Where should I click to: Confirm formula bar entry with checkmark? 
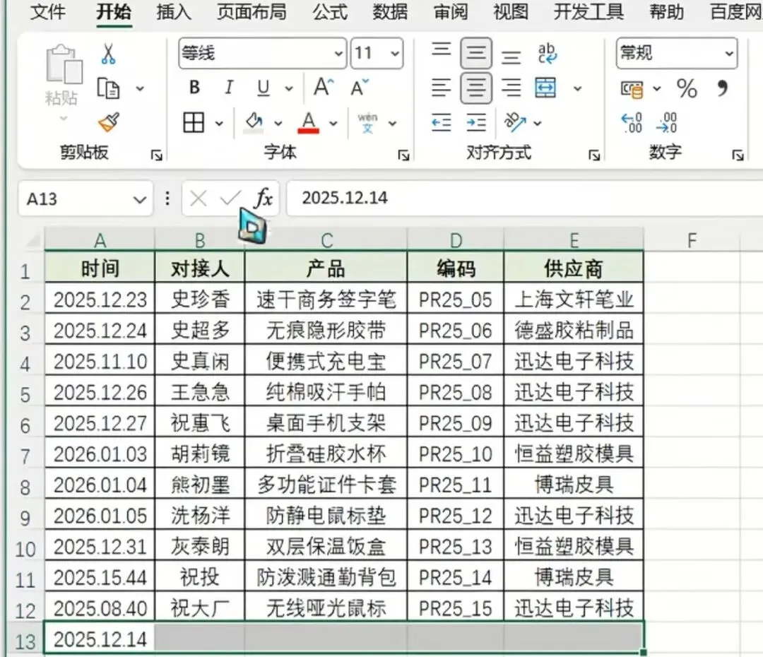coord(230,198)
